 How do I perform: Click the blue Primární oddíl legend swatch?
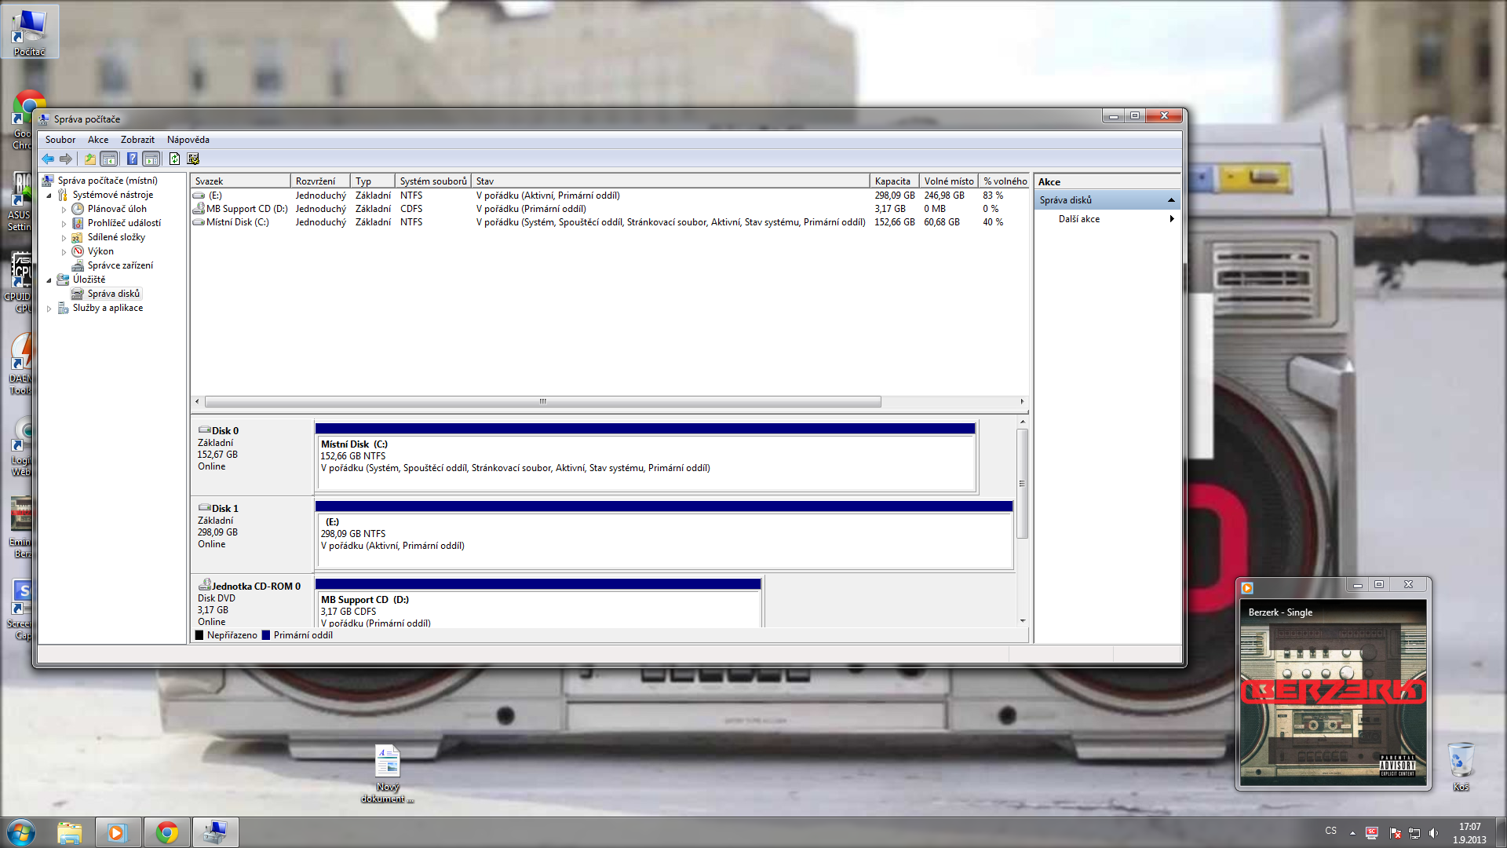click(266, 635)
